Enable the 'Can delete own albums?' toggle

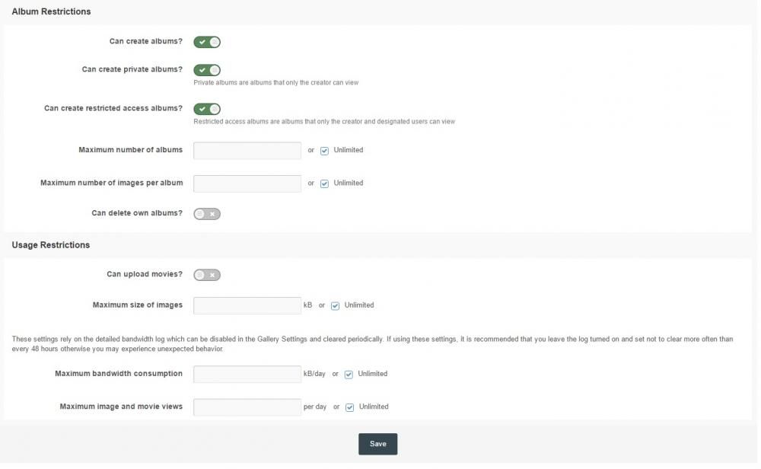(x=207, y=214)
